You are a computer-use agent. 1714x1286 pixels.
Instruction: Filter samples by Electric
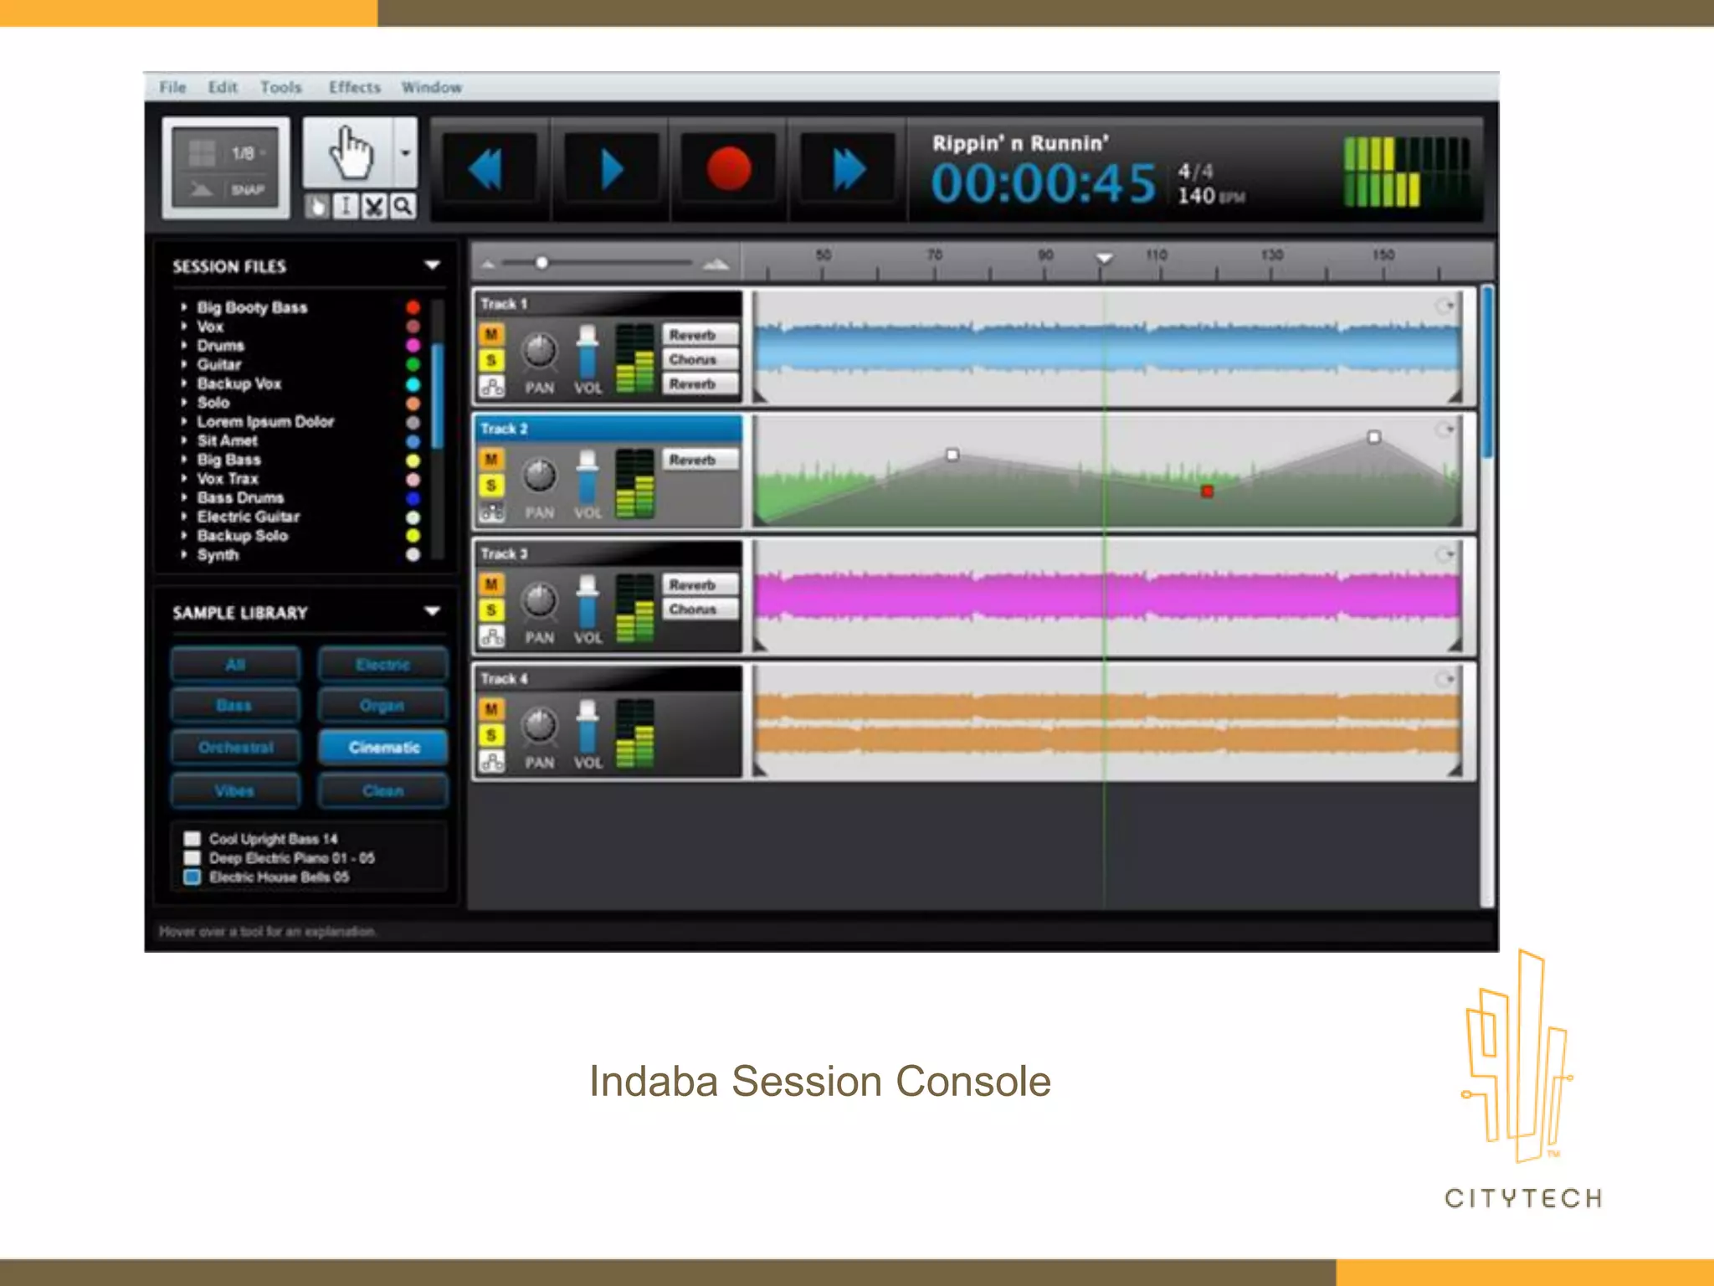383,665
